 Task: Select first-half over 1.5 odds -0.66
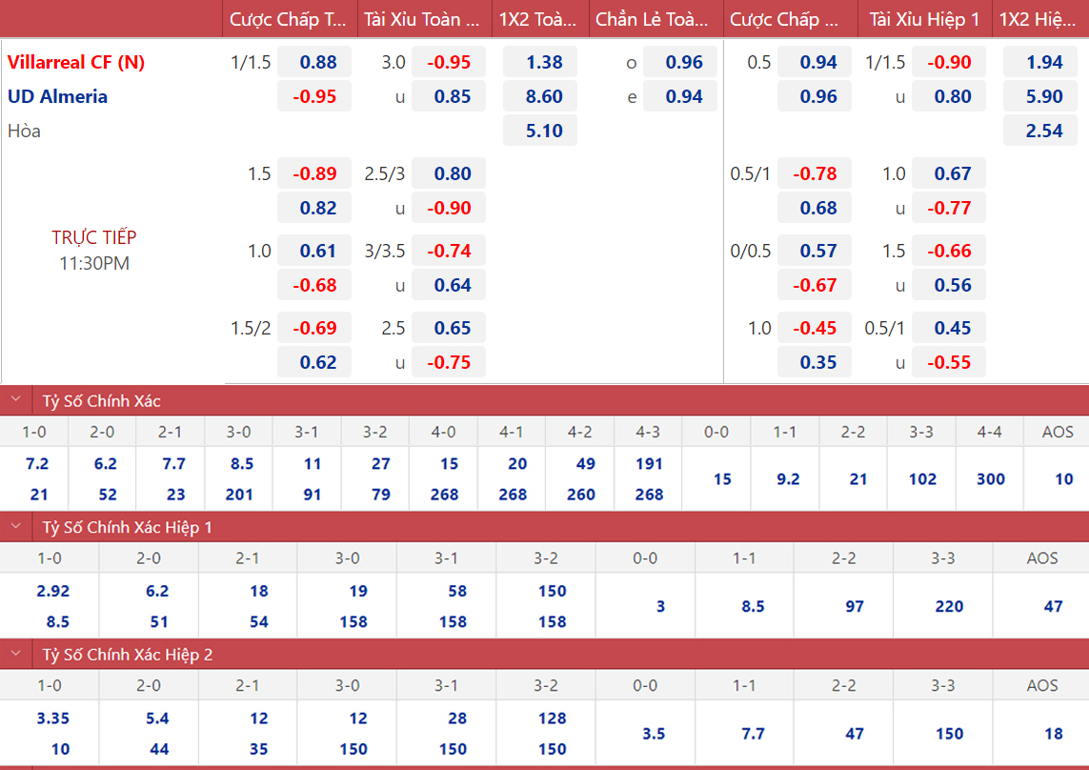click(x=949, y=251)
